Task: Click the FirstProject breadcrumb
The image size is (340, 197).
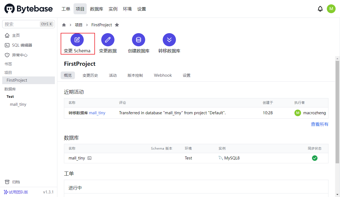Action: (x=102, y=25)
